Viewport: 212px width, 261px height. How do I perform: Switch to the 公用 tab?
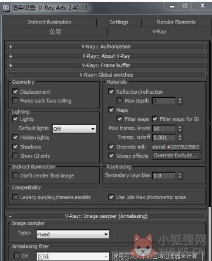click(55, 32)
